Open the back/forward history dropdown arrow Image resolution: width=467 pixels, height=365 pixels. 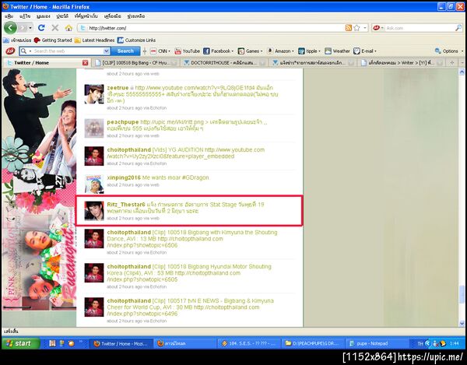click(30, 28)
